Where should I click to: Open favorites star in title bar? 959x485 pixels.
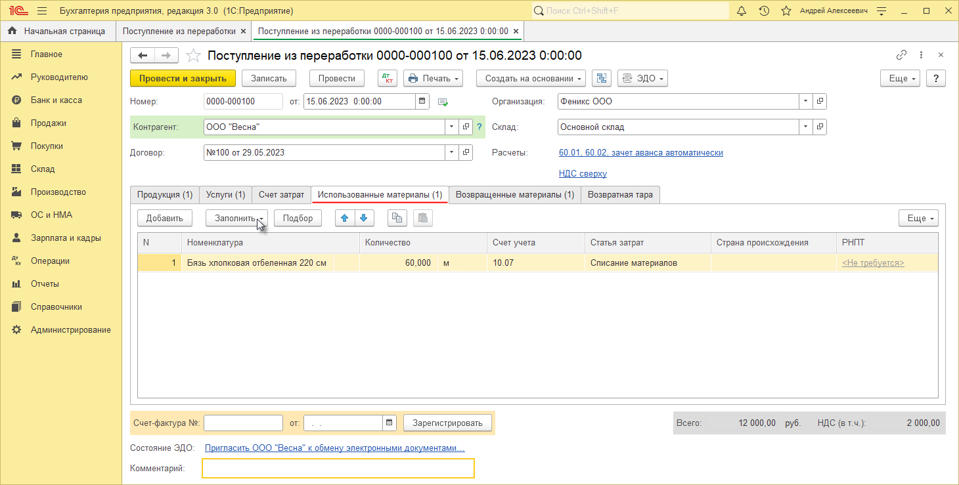click(x=786, y=11)
